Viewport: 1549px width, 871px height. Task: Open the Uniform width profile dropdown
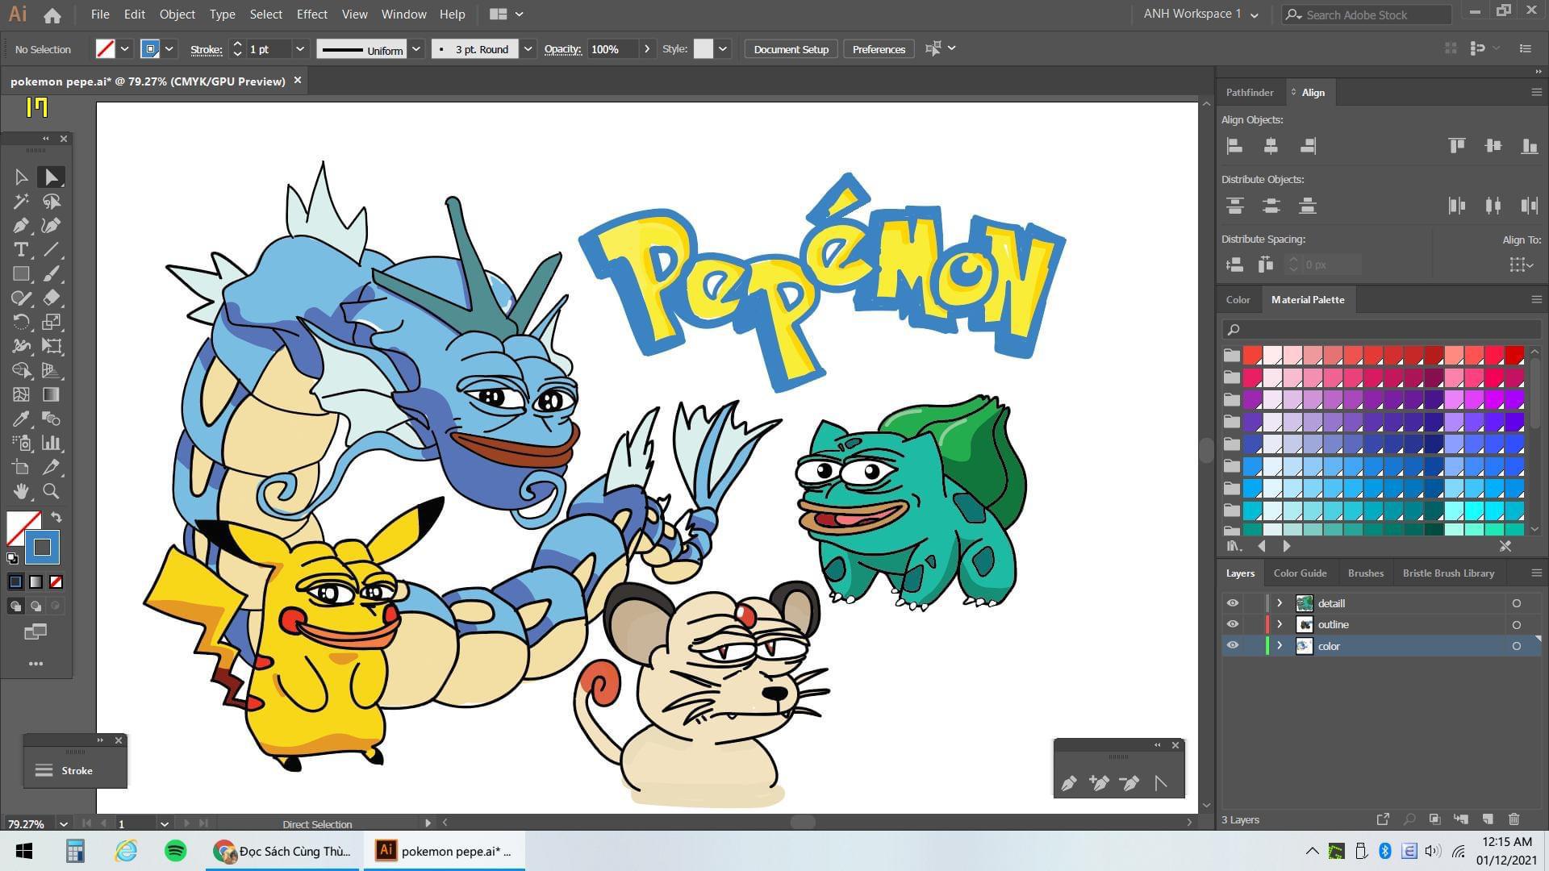click(x=416, y=49)
